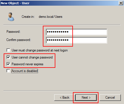Screen dimensions: 124x104
Task: Disable the 'Password never expires' checkbox
Action: pos(8,64)
